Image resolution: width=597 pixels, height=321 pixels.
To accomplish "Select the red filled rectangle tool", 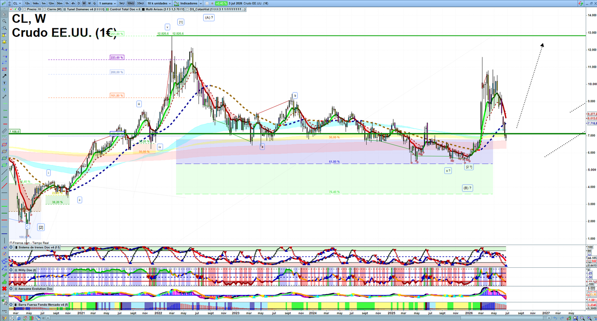I will pos(4,69).
